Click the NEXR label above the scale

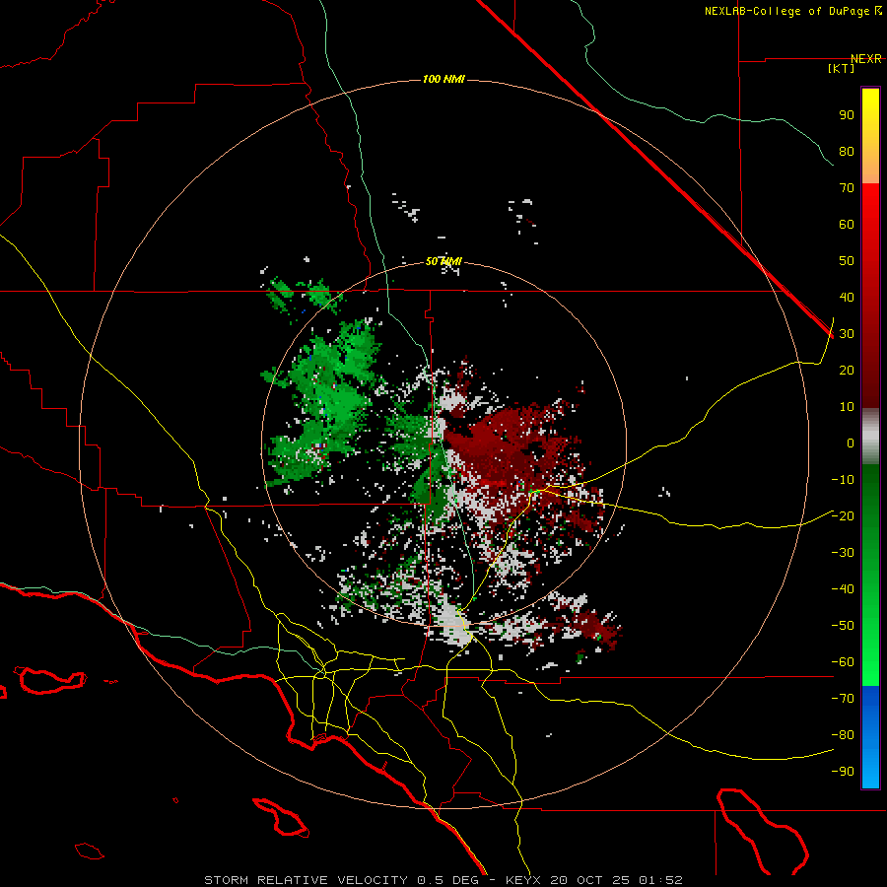pos(865,59)
